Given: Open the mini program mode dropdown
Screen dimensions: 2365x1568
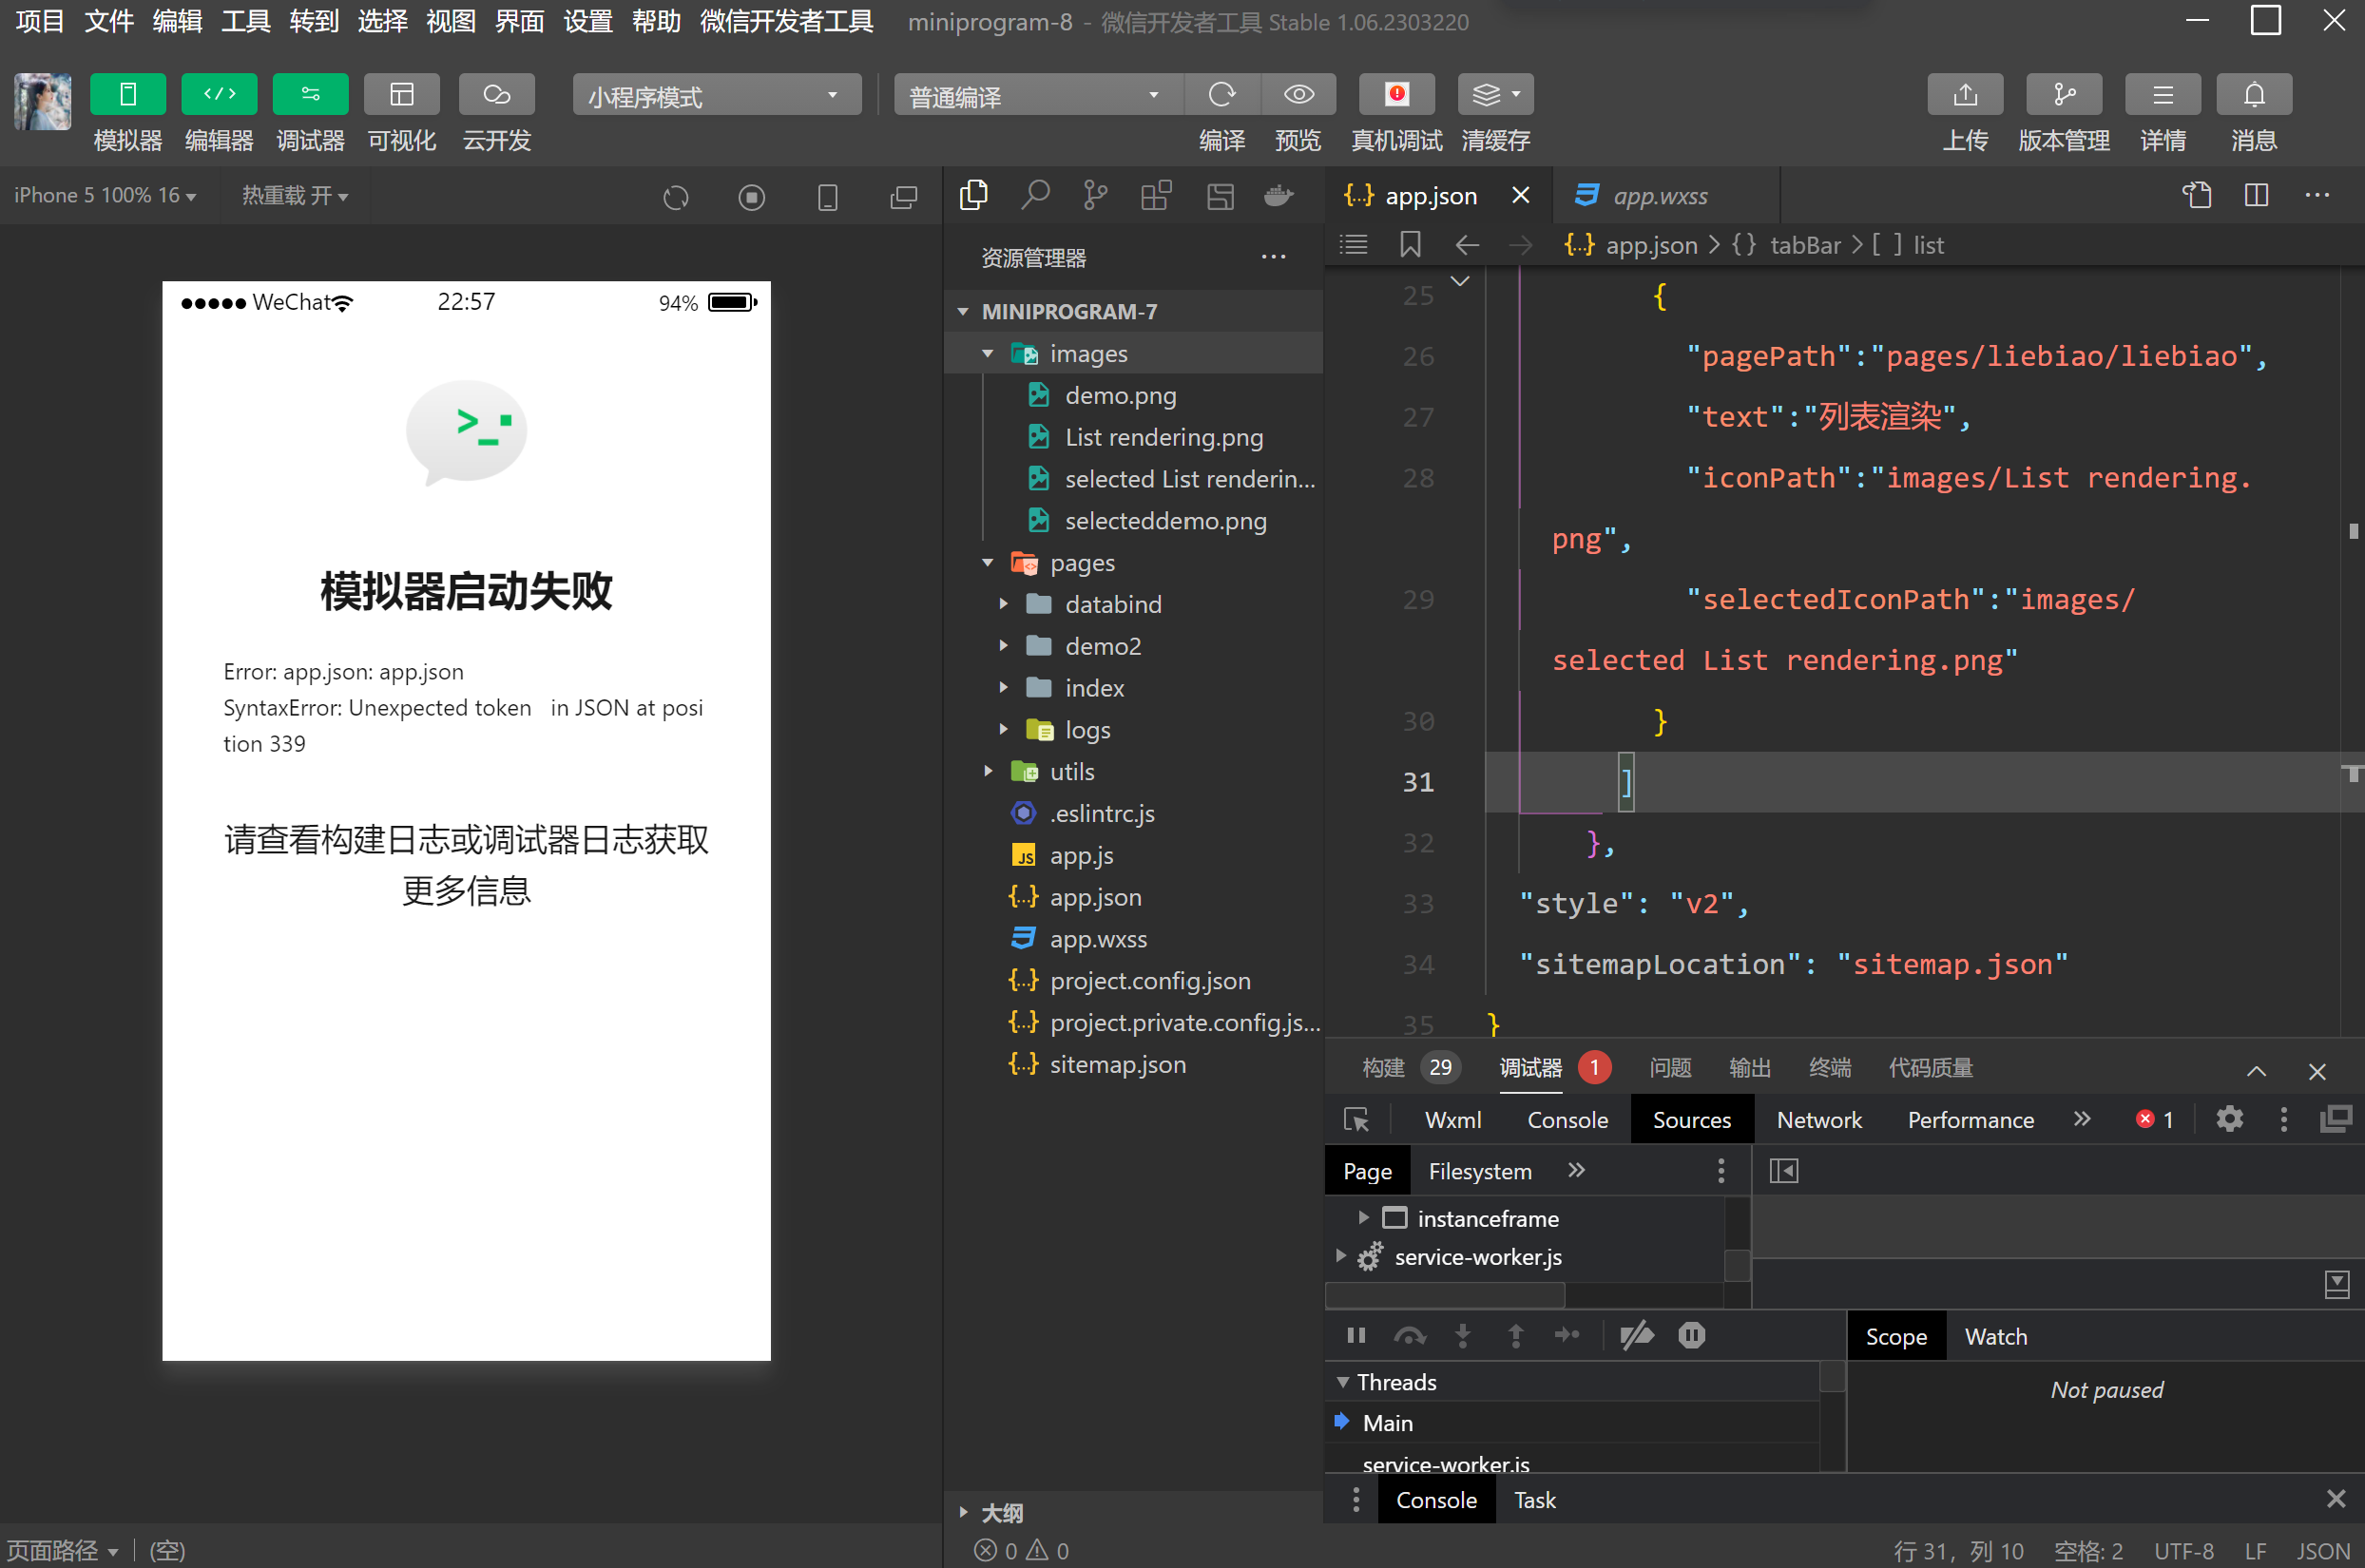Looking at the screenshot, I should [716, 95].
